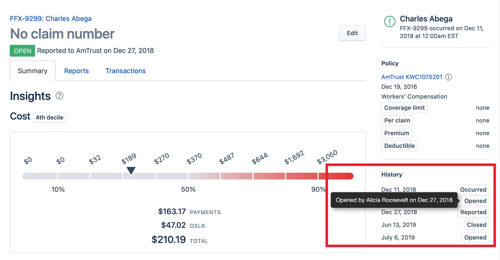Click the 4th decile badge

point(49,117)
